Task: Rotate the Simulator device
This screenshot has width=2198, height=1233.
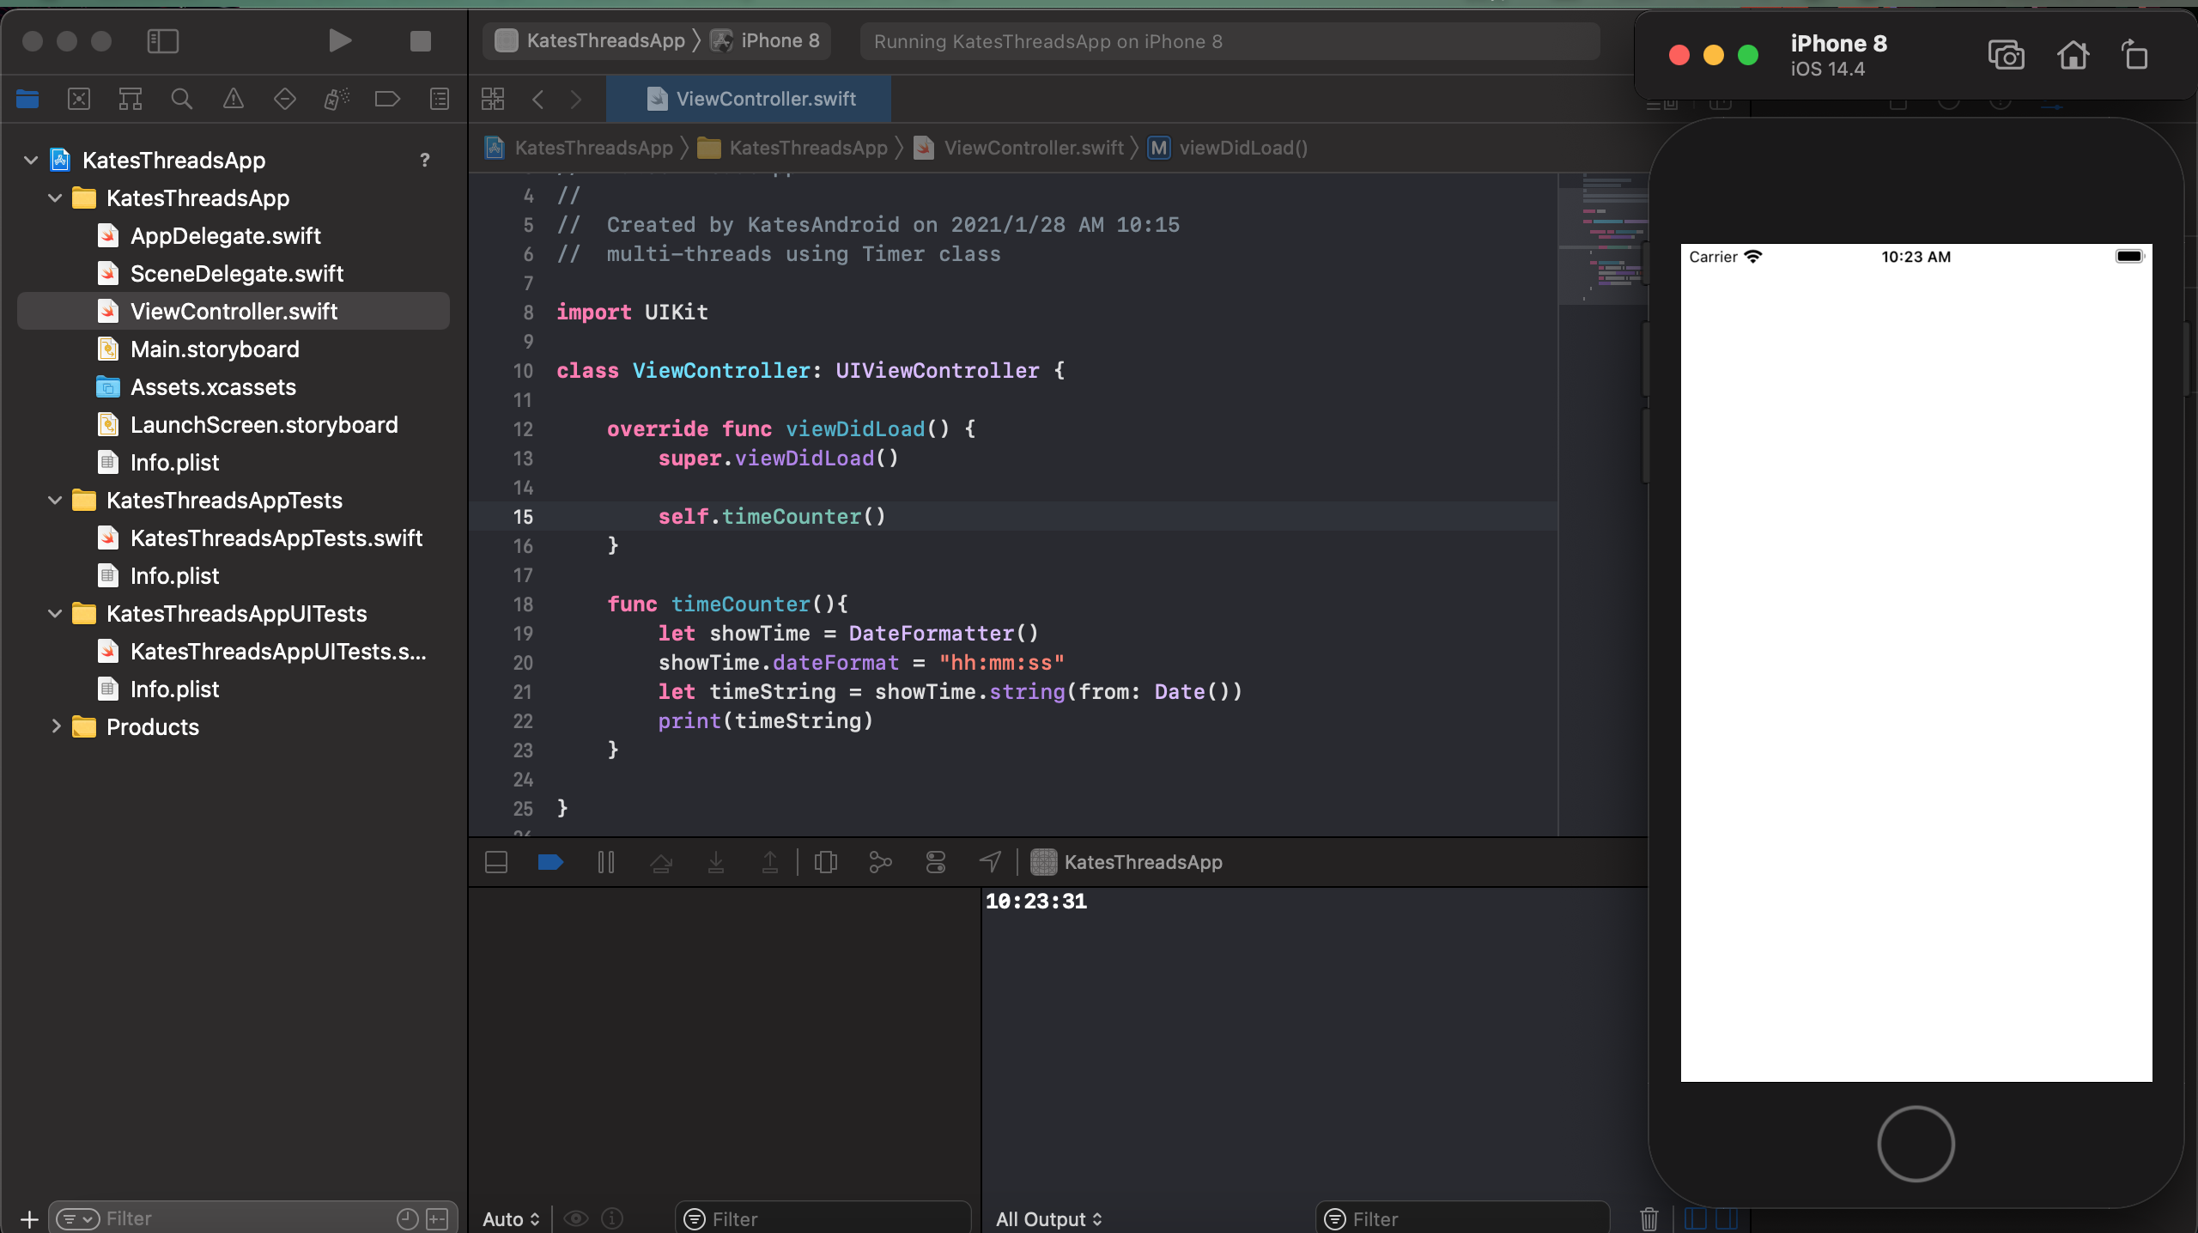Action: coord(2134,56)
